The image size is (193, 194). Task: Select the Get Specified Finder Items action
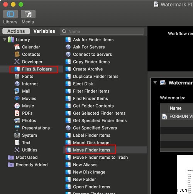point(100,120)
